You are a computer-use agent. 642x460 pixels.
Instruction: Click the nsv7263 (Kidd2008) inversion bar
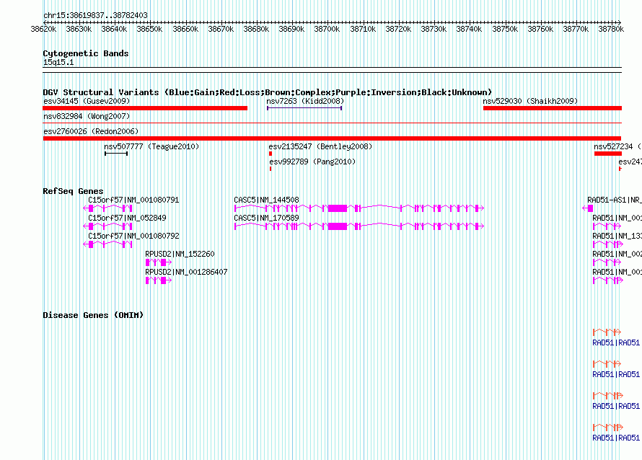tap(304, 108)
